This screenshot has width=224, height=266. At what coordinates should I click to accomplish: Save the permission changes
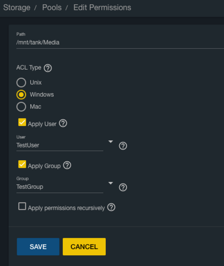pos(38,247)
